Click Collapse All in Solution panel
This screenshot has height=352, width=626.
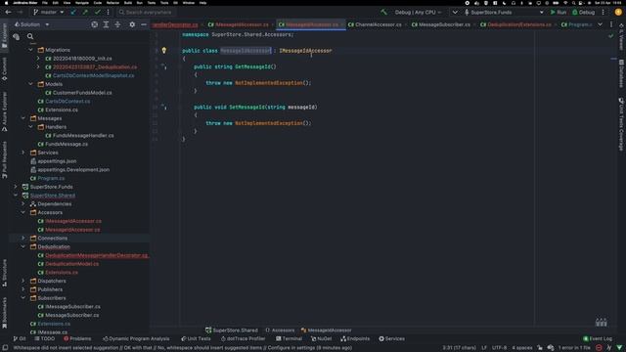[117, 24]
